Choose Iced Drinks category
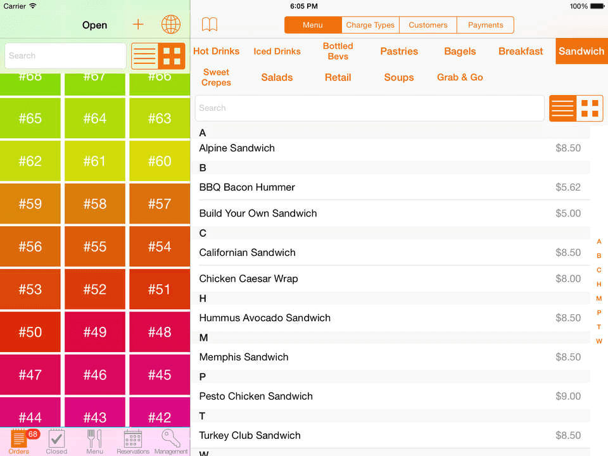608x456 pixels. [277, 51]
